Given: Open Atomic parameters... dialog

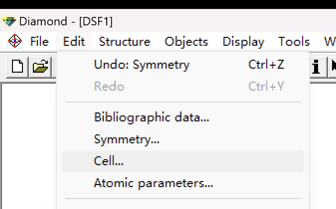Looking at the screenshot, I should tap(154, 183).
